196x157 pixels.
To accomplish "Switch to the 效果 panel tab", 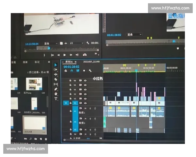I will tap(25, 62).
